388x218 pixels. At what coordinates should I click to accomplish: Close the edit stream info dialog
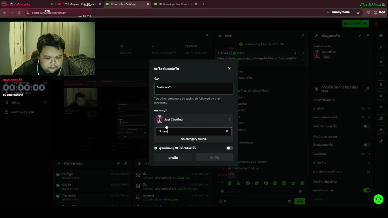pos(229,68)
